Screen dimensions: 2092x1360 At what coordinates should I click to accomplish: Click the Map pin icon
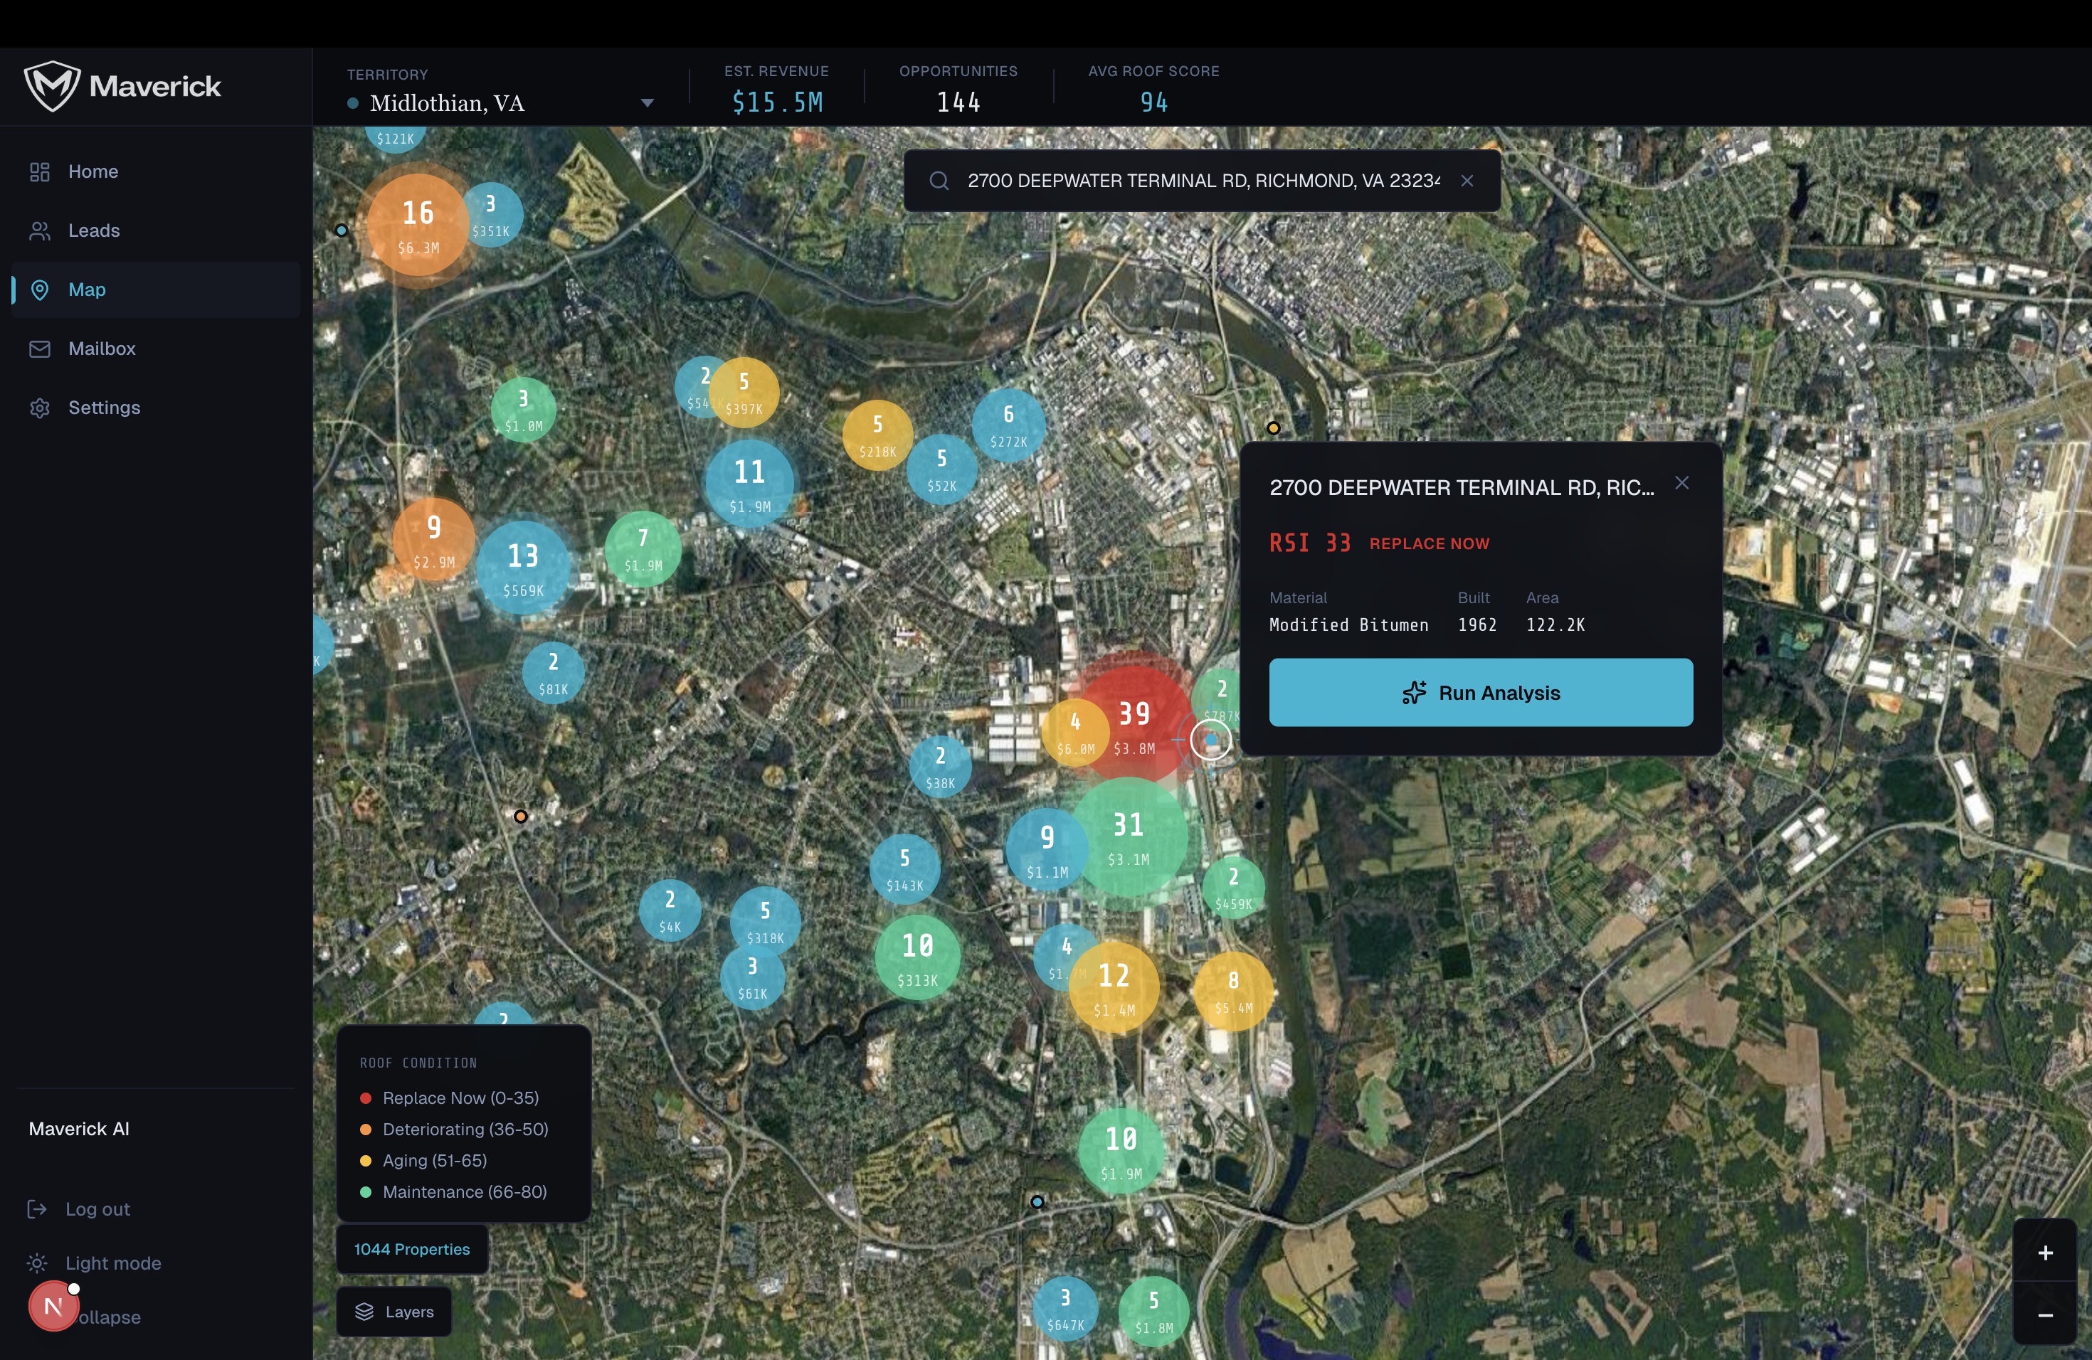click(x=40, y=289)
